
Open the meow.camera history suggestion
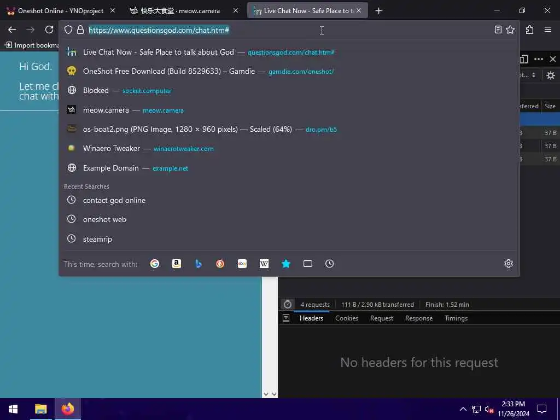(289, 110)
